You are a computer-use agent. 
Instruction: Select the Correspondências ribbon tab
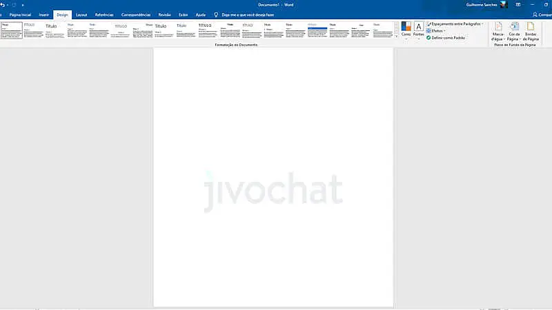(136, 14)
